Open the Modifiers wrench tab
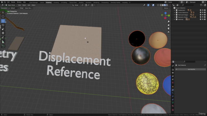The image size is (207, 116). [173, 90]
